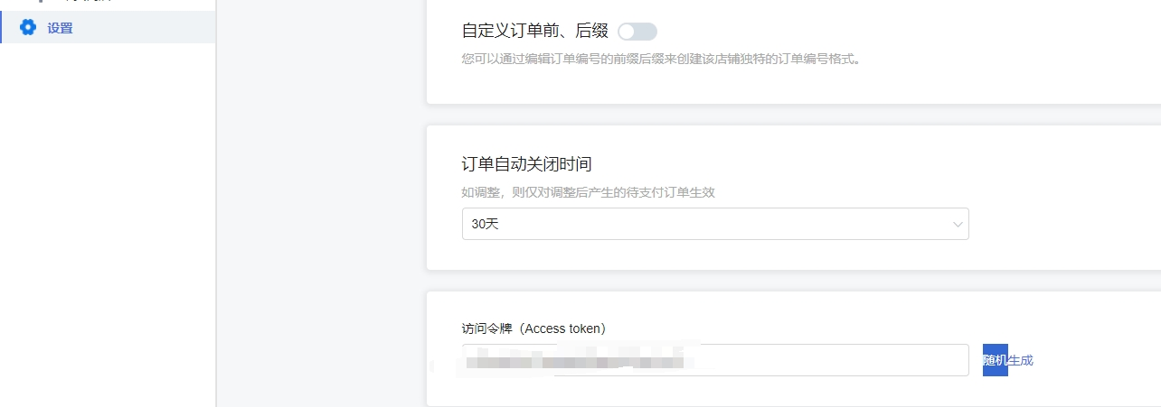This screenshot has width=1161, height=407.
Task: Click the blue gear icon in the sidebar
Action: click(x=28, y=28)
